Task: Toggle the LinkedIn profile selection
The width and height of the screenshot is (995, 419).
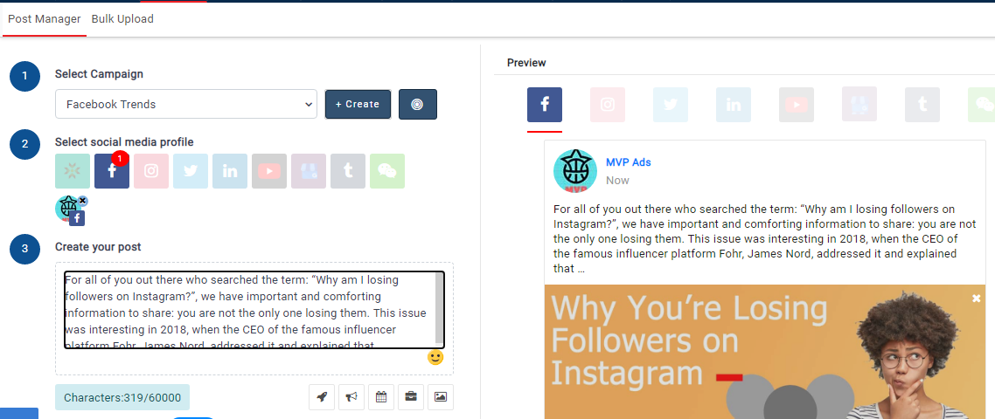Action: pos(229,172)
